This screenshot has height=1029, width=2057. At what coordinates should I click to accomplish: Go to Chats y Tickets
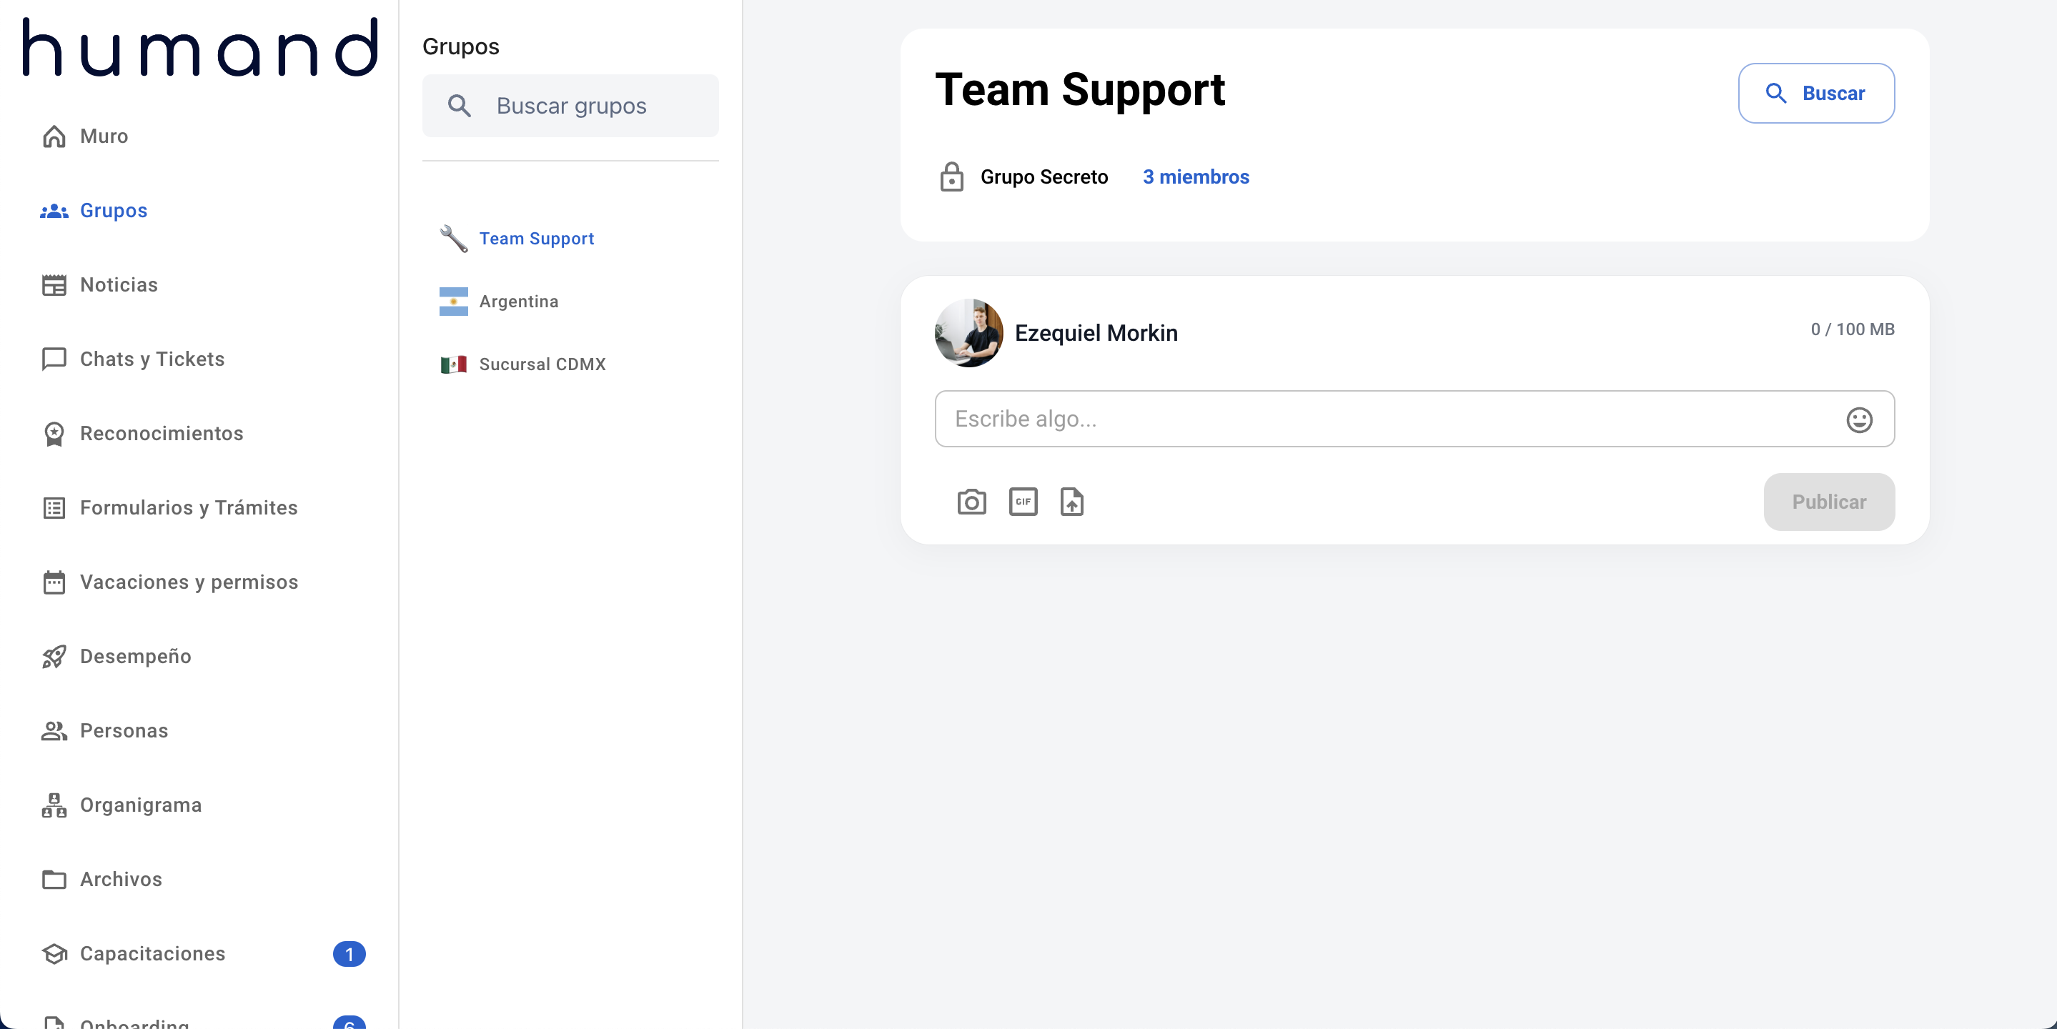pos(152,359)
